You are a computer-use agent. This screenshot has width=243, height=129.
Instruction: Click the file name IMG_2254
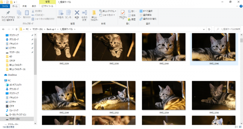pos(164,113)
